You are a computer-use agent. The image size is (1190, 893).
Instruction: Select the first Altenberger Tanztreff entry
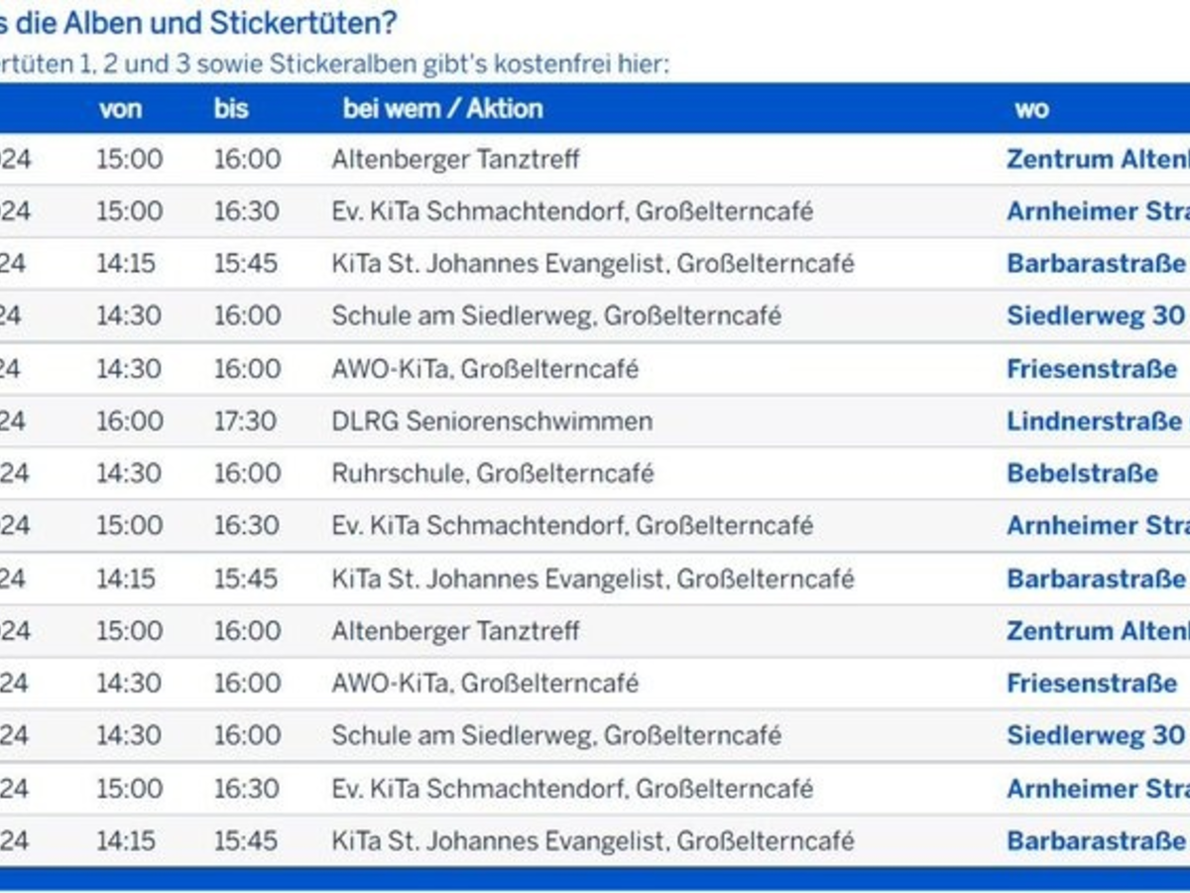pyautogui.click(x=455, y=160)
